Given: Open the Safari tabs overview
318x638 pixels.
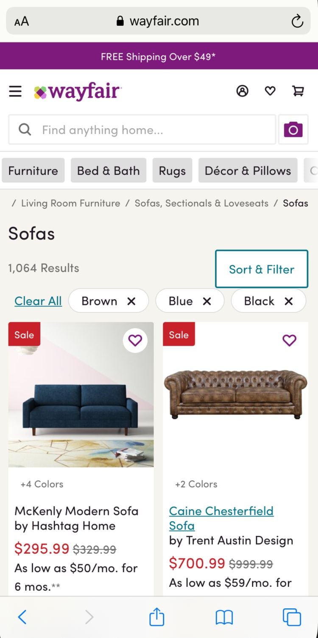Looking at the screenshot, I should point(292,617).
